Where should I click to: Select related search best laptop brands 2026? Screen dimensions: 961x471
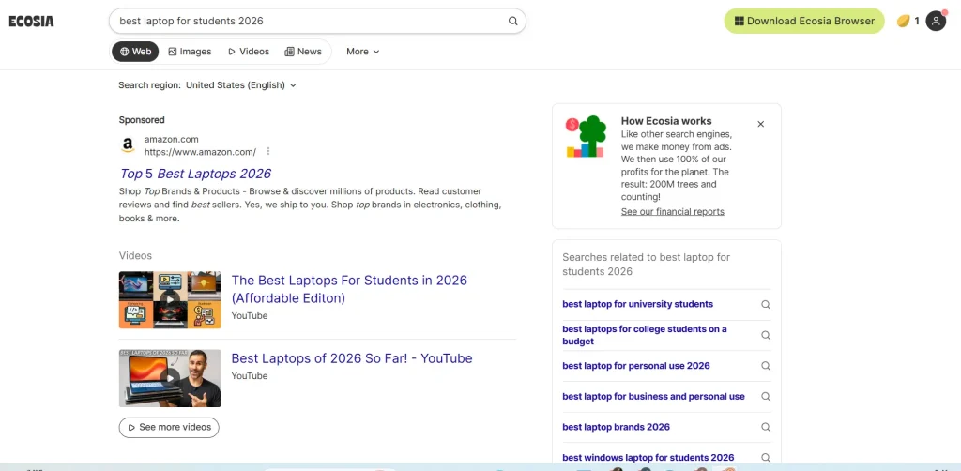tap(616, 427)
